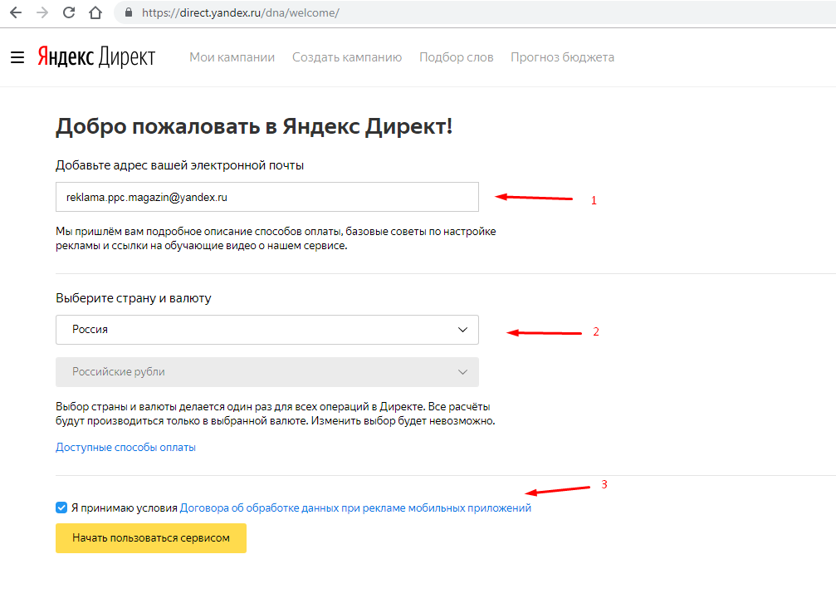Viewport: 836px width, 613px height.
Task: Click the Яндекс Директ logo
Action: (96, 56)
